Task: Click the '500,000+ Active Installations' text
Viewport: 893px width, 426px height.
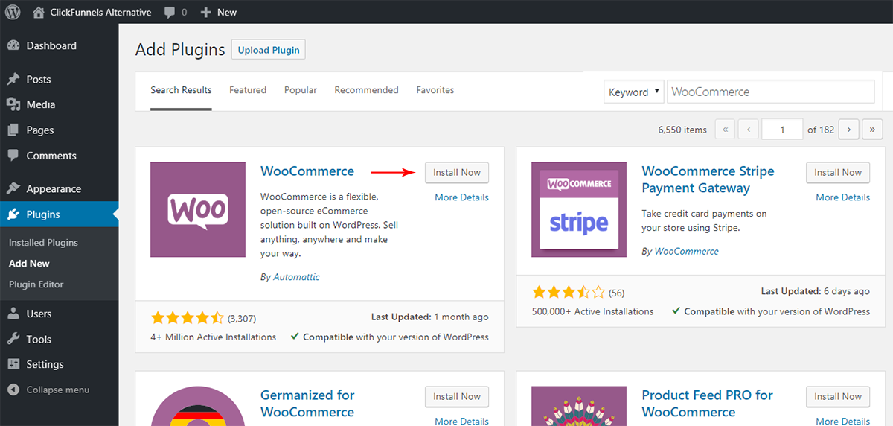Action: point(592,311)
